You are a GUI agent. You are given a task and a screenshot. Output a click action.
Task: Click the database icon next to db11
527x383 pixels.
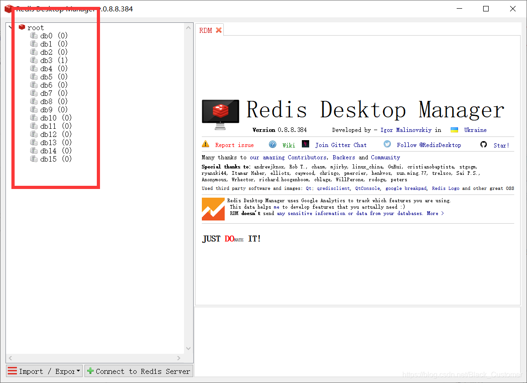[34, 126]
